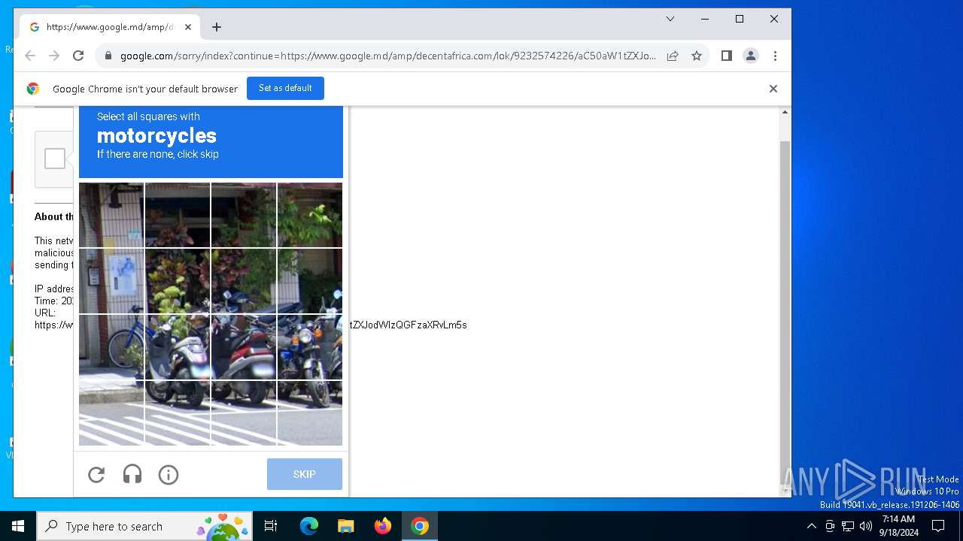Maximize the Chrome window

(740, 19)
